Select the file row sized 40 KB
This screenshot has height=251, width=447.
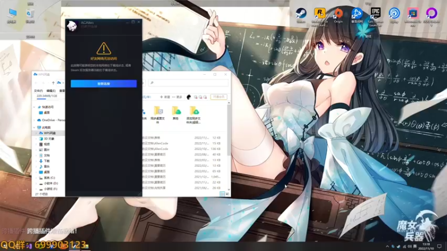181,155
